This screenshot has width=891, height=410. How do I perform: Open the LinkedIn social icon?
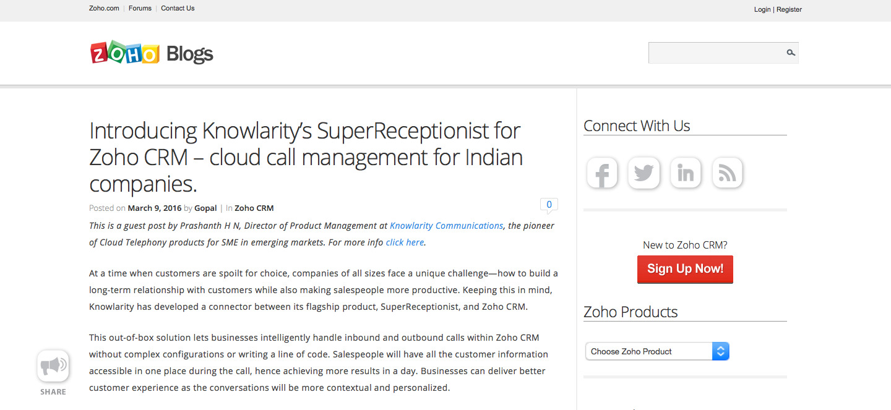(x=686, y=173)
